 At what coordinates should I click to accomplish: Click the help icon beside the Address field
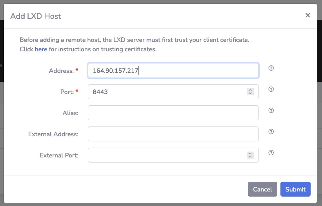point(271,68)
